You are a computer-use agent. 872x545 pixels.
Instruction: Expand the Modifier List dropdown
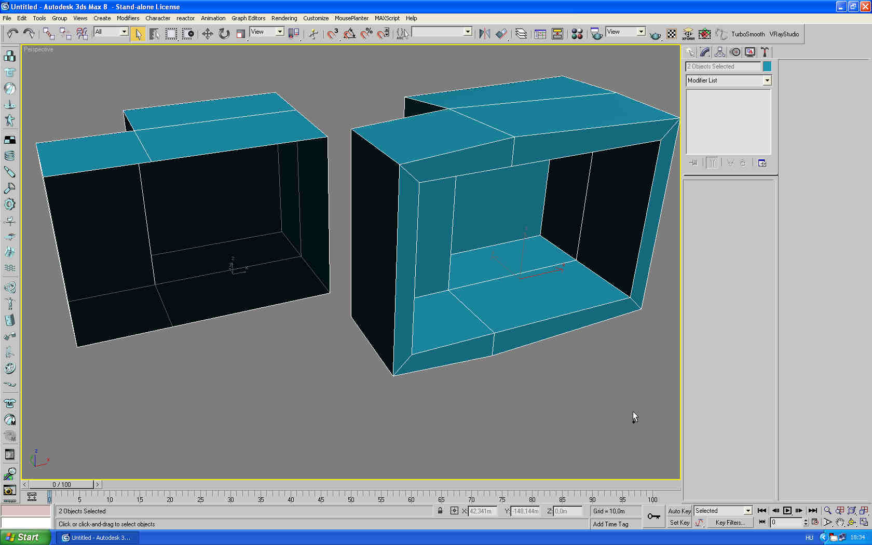pyautogui.click(x=767, y=80)
